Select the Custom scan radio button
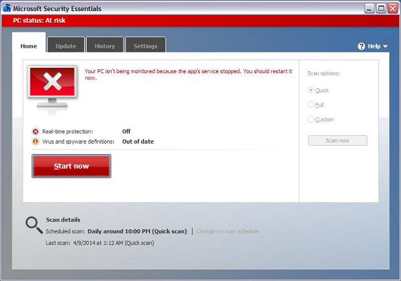This screenshot has height=281, width=401. click(x=310, y=119)
